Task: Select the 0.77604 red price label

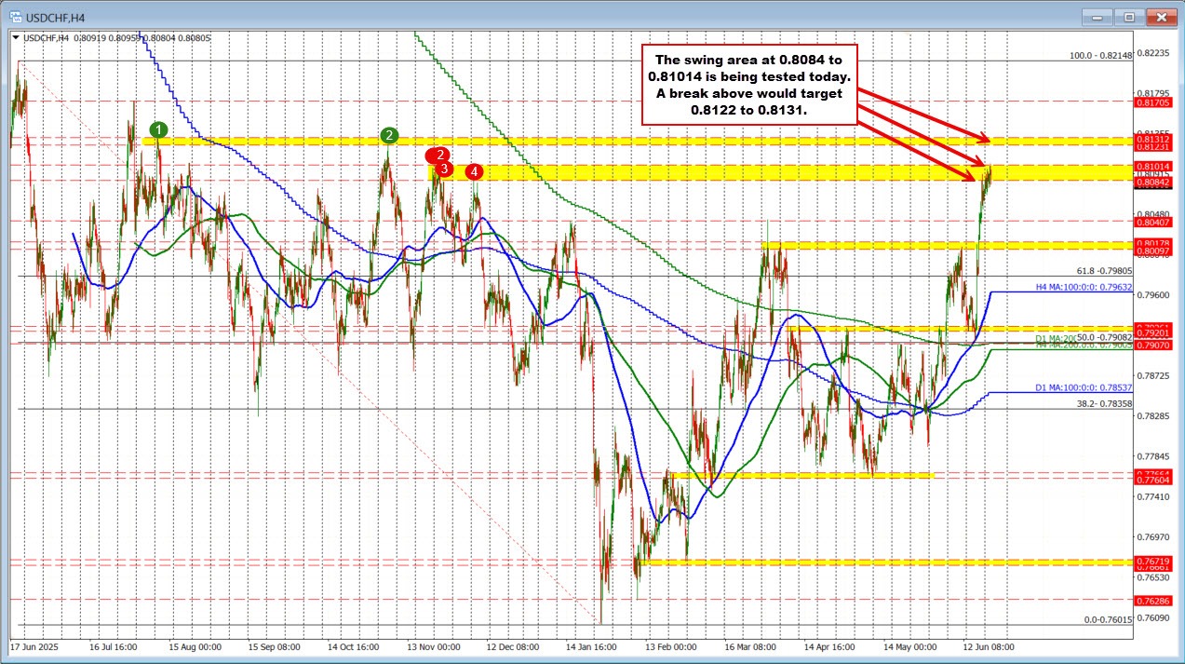Action: coord(1151,481)
